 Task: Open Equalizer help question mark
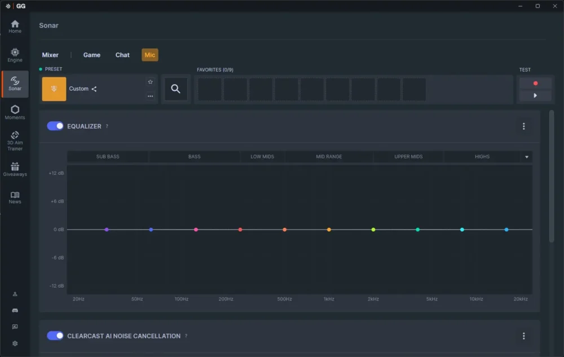(107, 126)
